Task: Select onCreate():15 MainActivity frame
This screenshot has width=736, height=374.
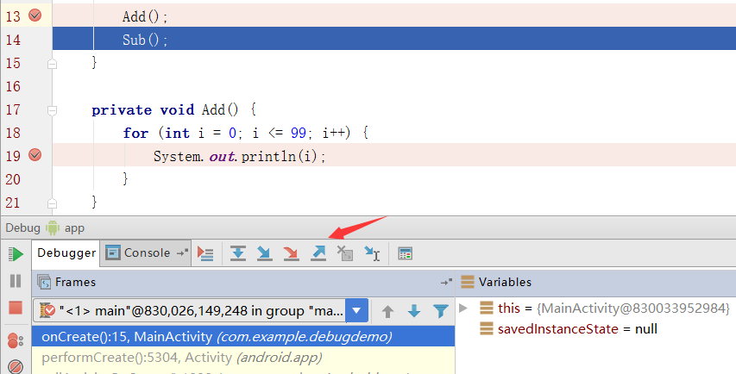Action: 243,336
